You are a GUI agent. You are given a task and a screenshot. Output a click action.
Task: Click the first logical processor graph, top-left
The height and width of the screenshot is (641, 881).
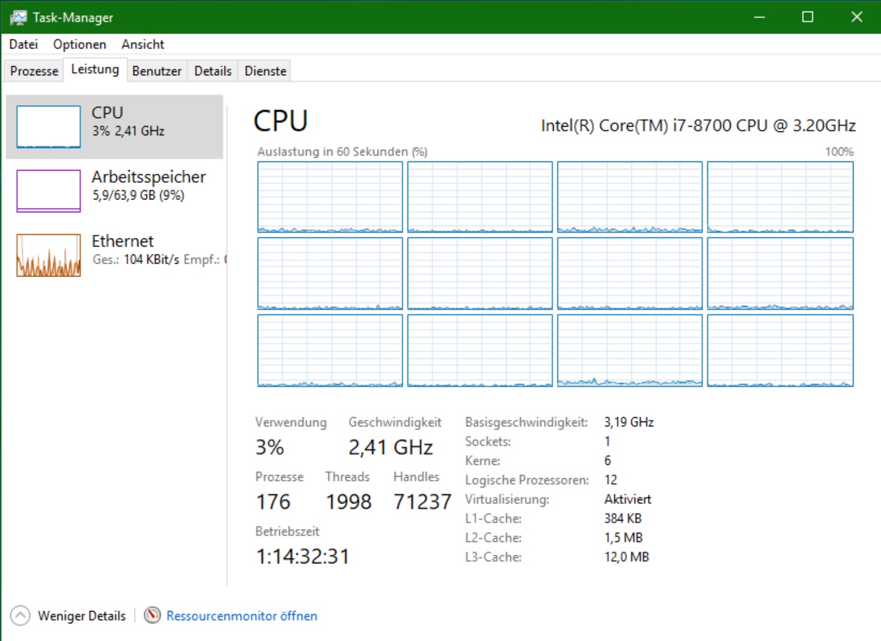click(330, 197)
